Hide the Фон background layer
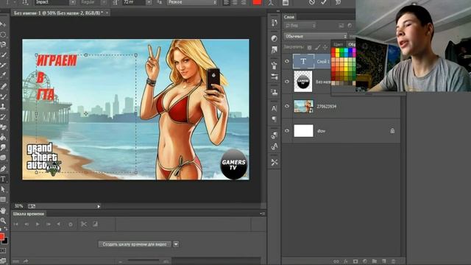This screenshot has height=265, width=471. click(x=287, y=131)
